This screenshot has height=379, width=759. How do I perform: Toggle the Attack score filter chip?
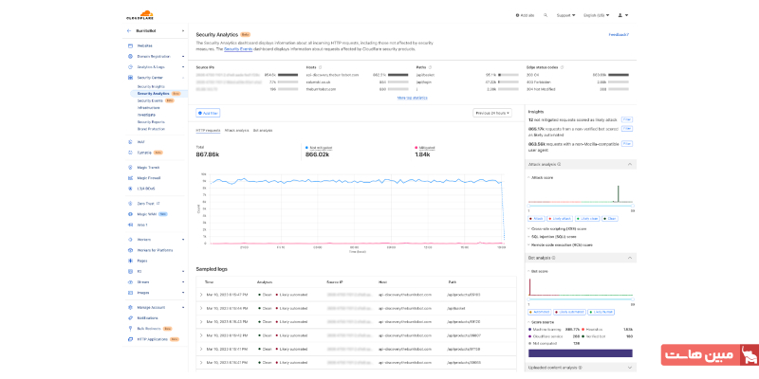536,219
